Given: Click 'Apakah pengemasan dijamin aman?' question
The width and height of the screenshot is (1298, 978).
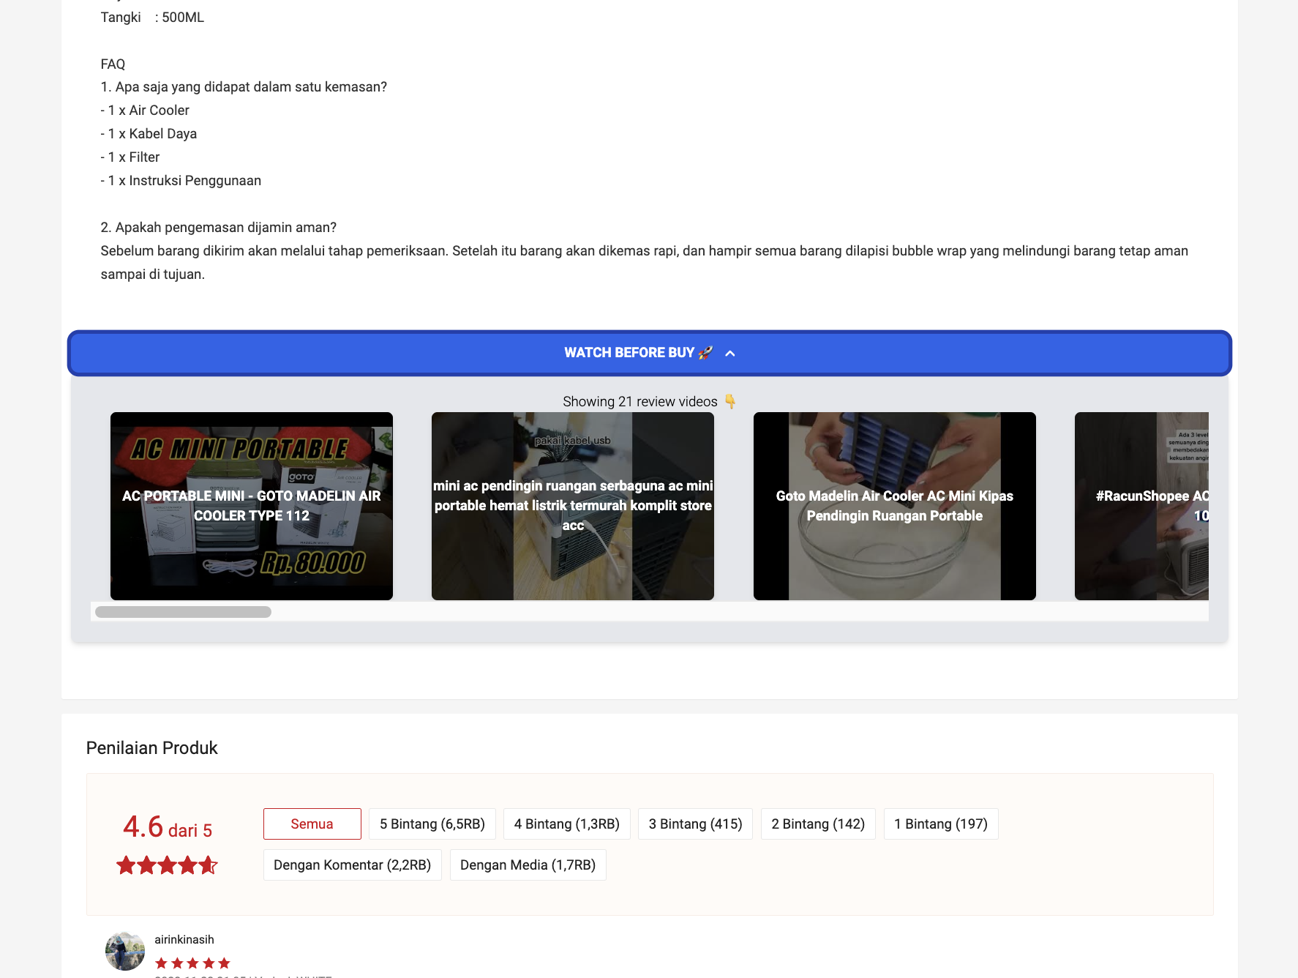Looking at the screenshot, I should [x=219, y=228].
